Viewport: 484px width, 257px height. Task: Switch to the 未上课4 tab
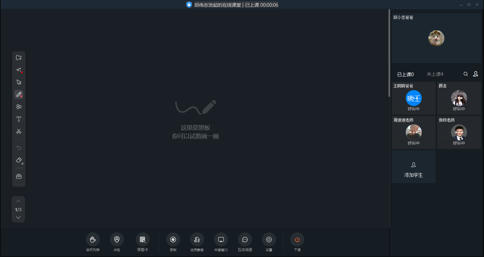[x=435, y=74]
